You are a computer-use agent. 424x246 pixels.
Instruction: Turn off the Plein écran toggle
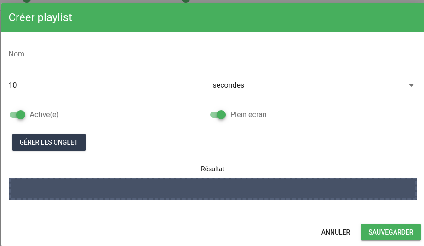218,115
